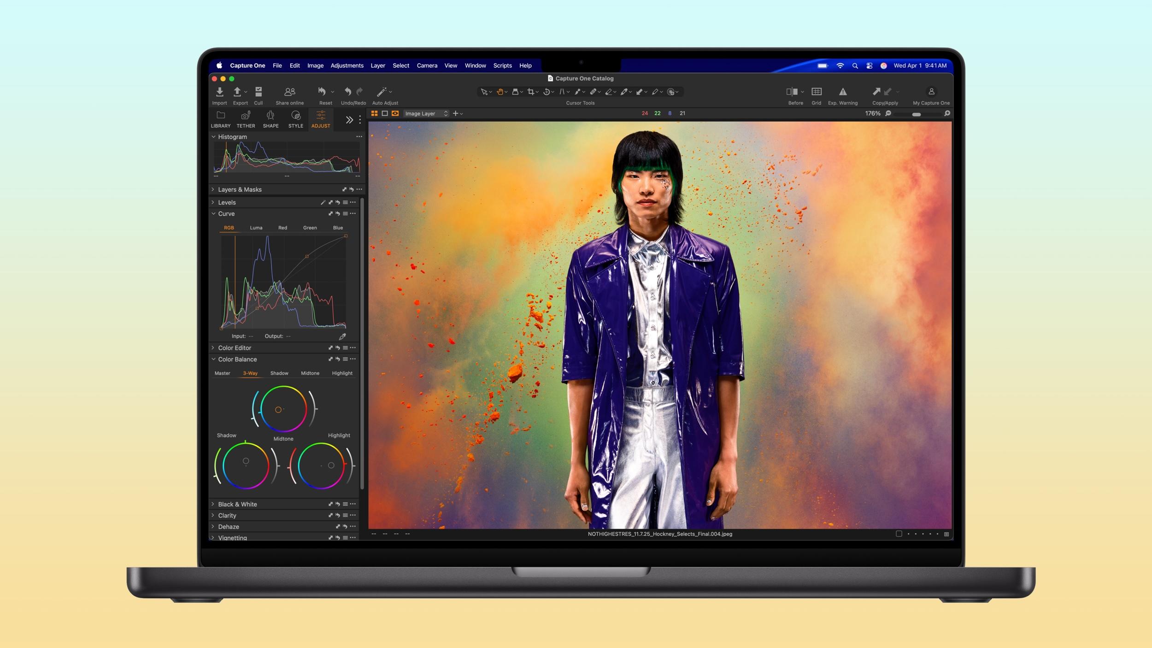Click the Curve tool reset icon
This screenshot has height=648, width=1152.
click(338, 214)
